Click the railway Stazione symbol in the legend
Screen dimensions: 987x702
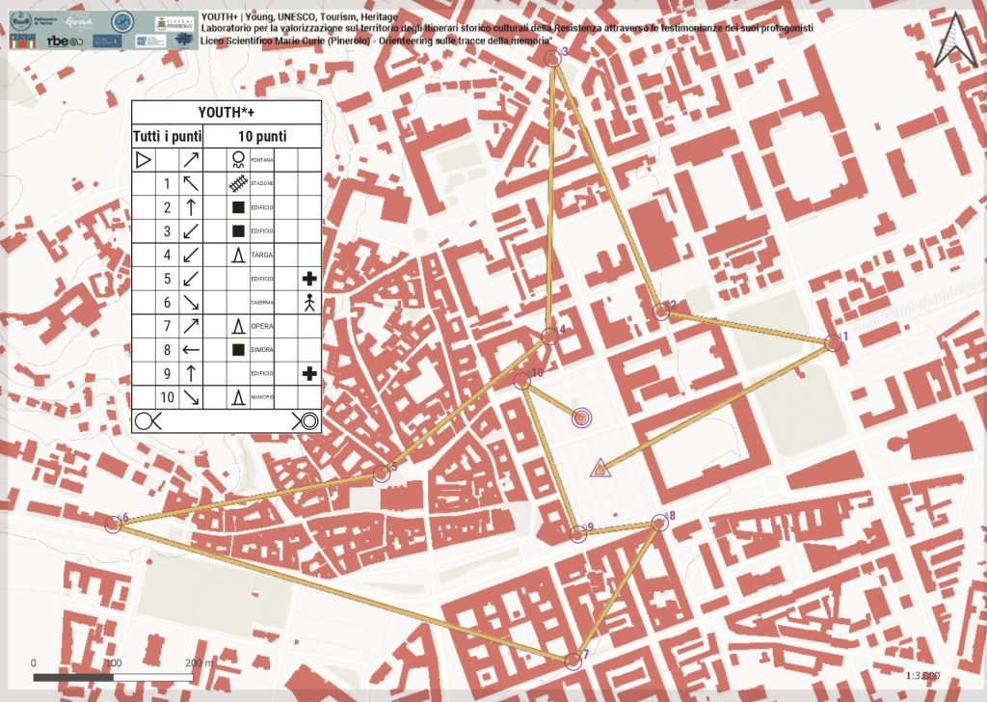coord(237,183)
